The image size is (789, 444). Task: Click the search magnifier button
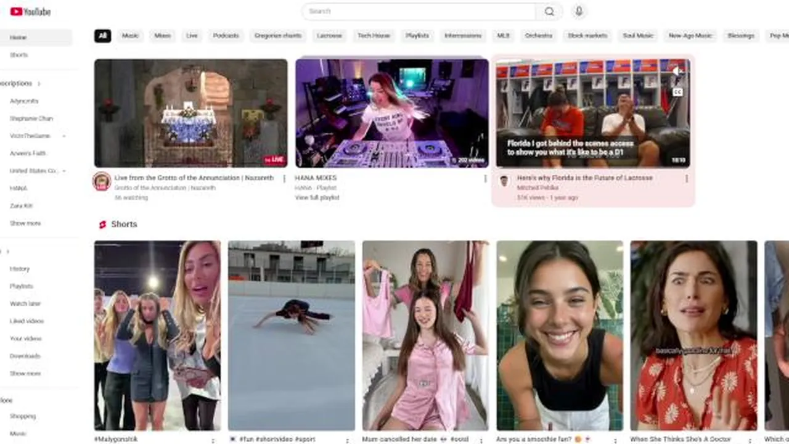pos(549,11)
